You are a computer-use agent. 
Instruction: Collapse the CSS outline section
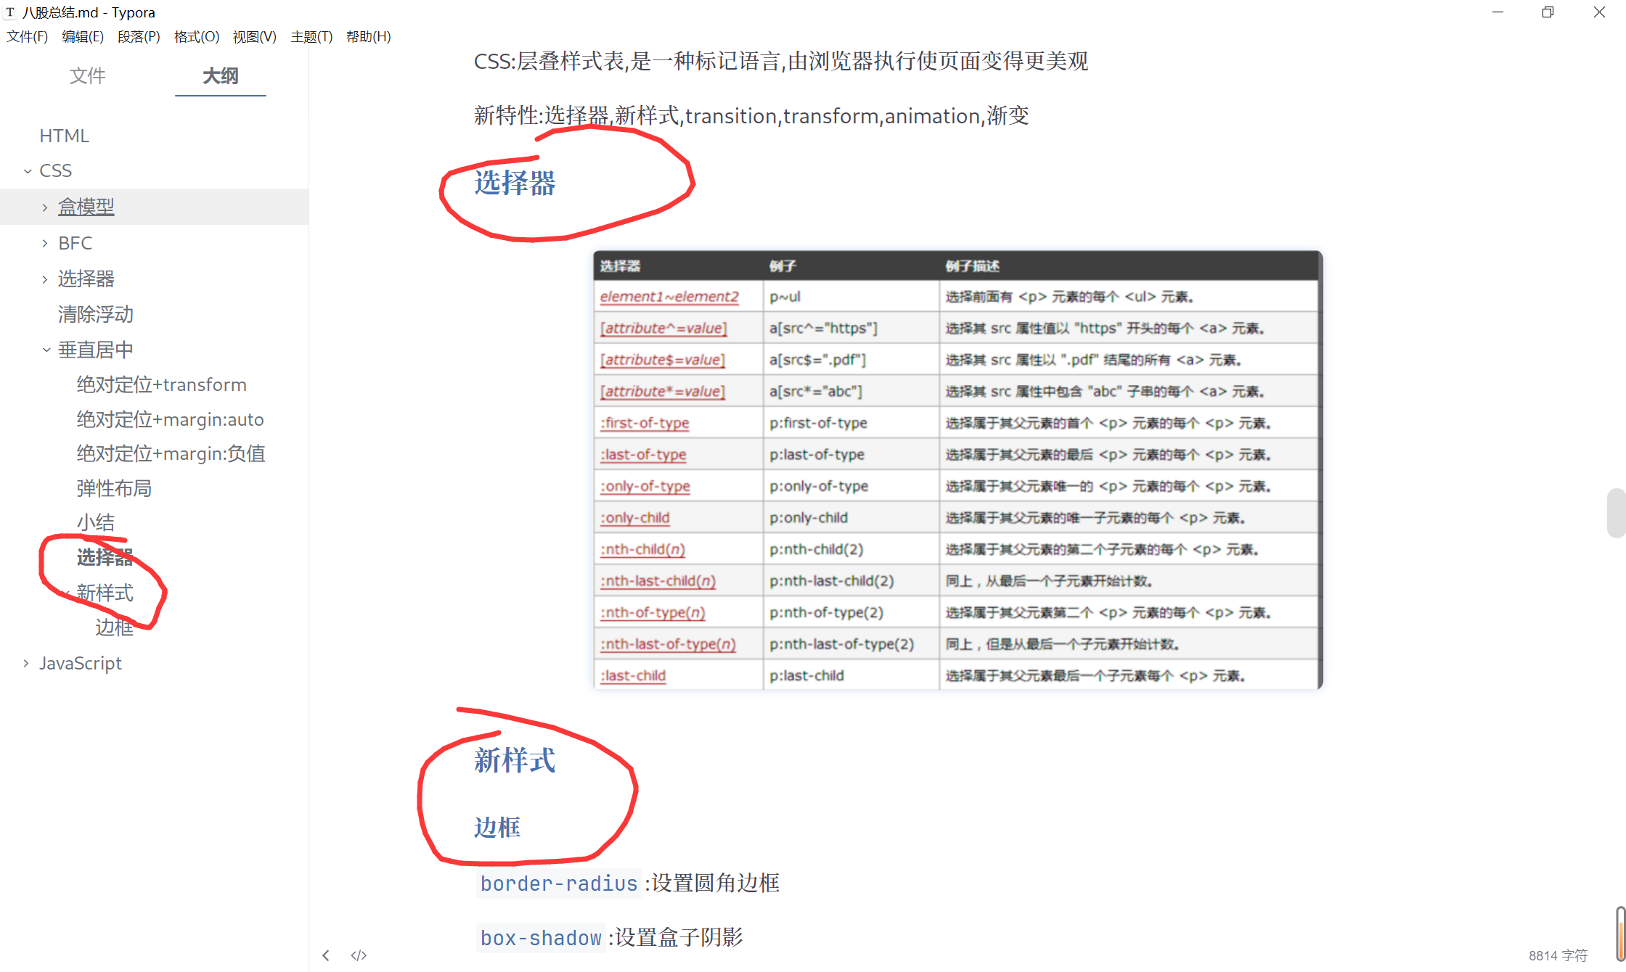tap(28, 170)
